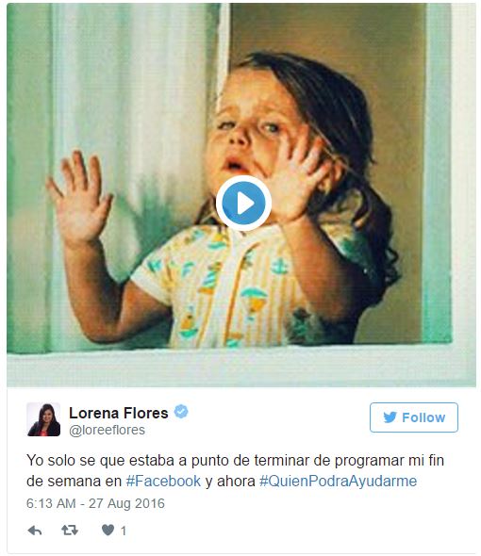Follow Lorena Flores
This screenshot has height=556, width=481.
[x=413, y=417]
